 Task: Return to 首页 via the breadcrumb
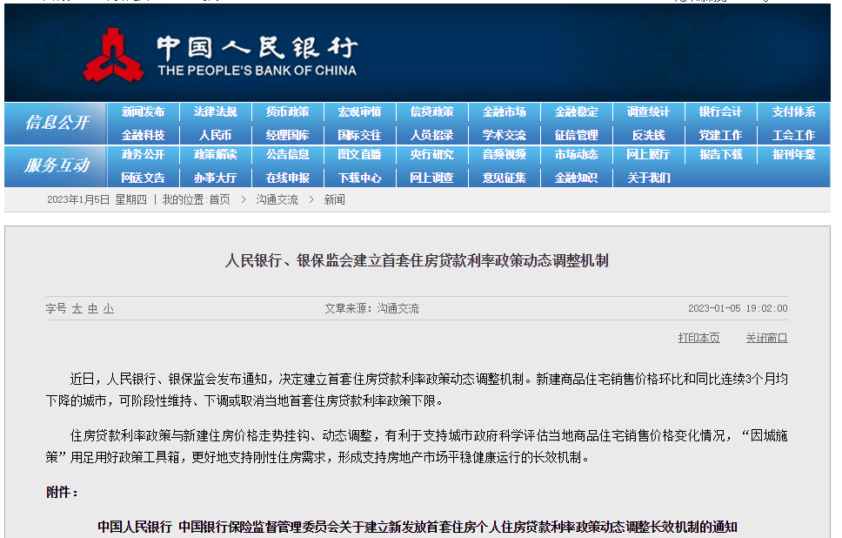pos(219,200)
